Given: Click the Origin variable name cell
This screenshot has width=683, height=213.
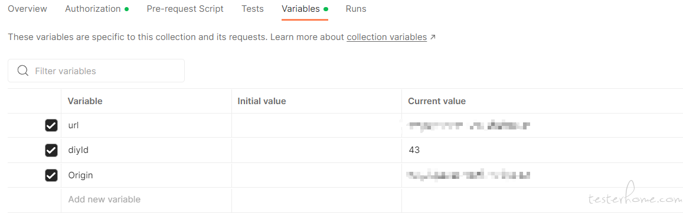Looking at the screenshot, I should [x=146, y=175].
